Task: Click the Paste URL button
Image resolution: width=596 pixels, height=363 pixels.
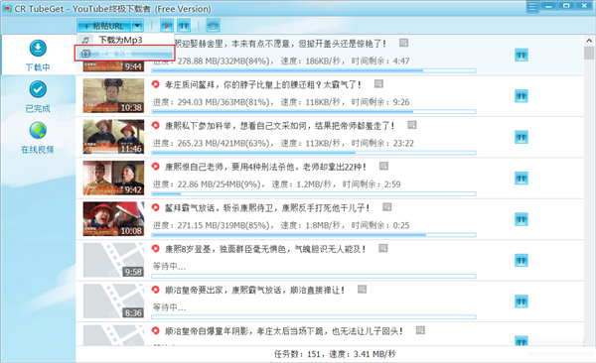Action: click(103, 26)
